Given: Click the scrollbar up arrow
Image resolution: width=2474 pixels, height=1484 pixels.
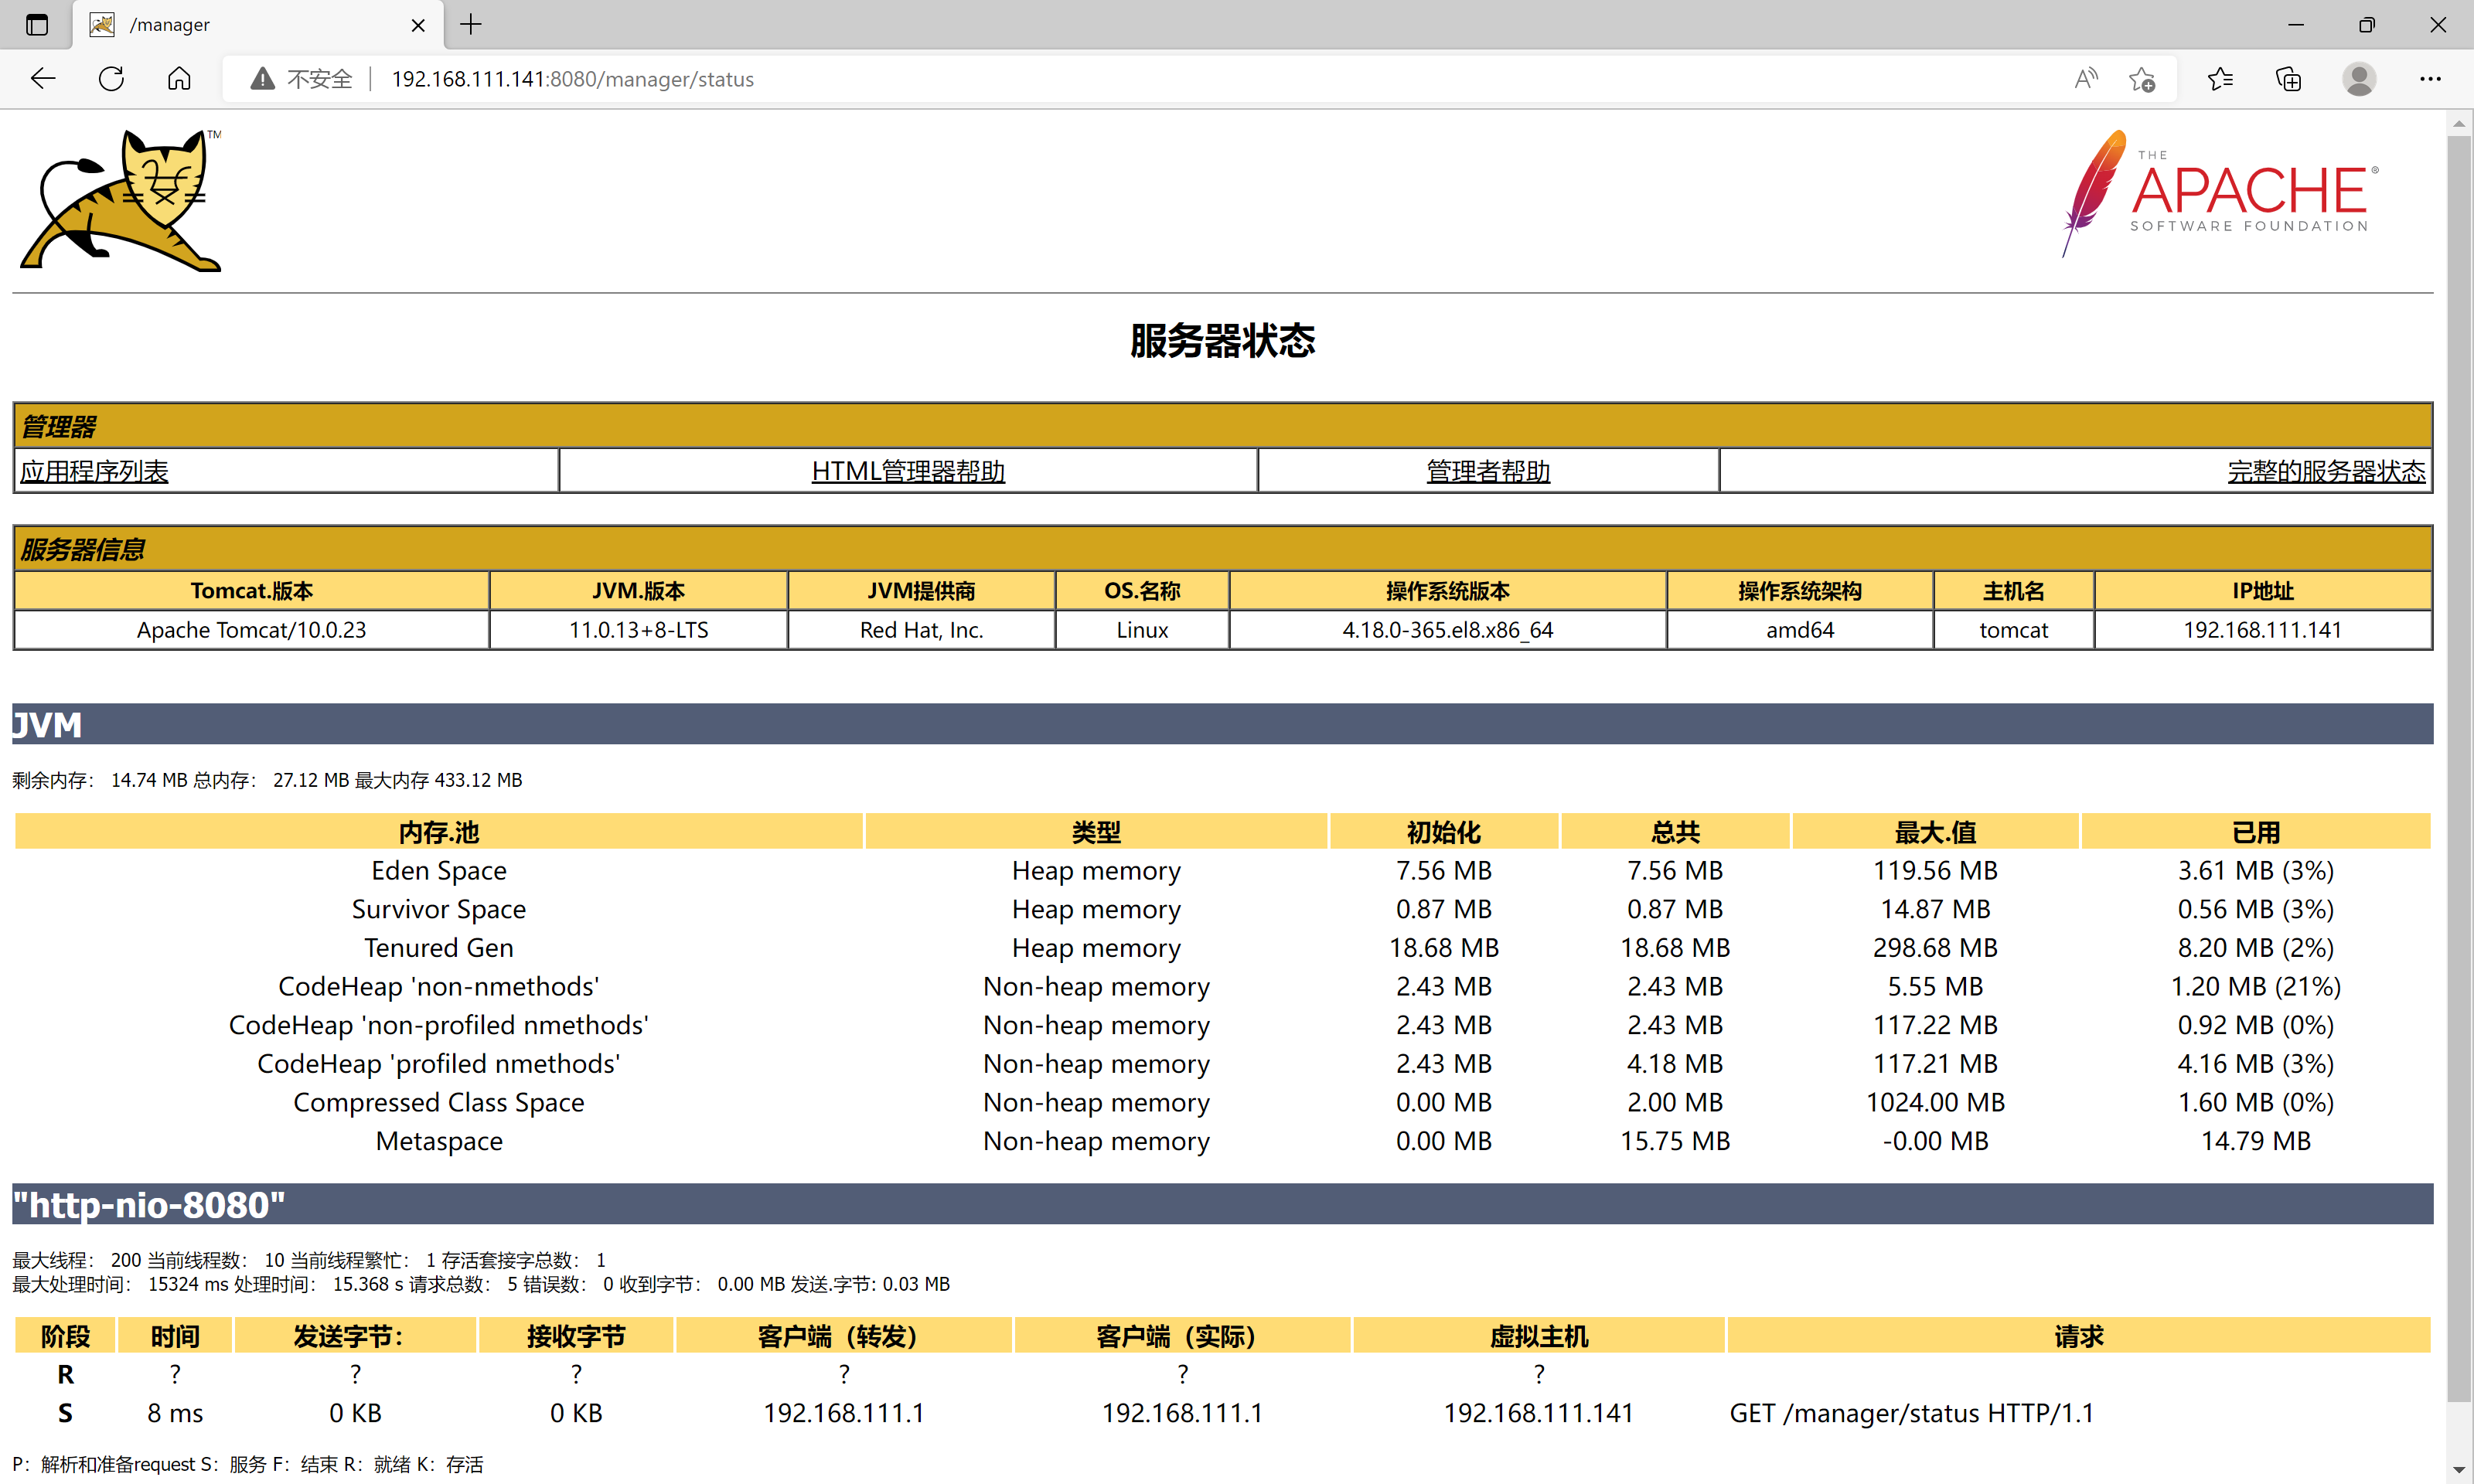Looking at the screenshot, I should tap(2459, 123).
